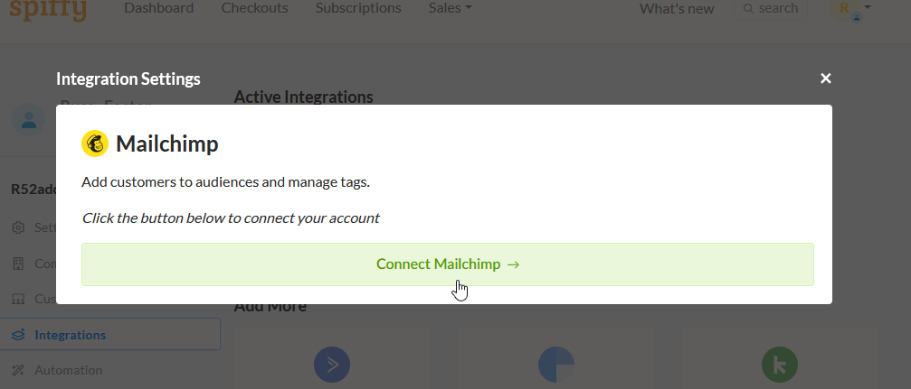Open Automation in the sidebar
This screenshot has height=389, width=911.
[x=68, y=370]
